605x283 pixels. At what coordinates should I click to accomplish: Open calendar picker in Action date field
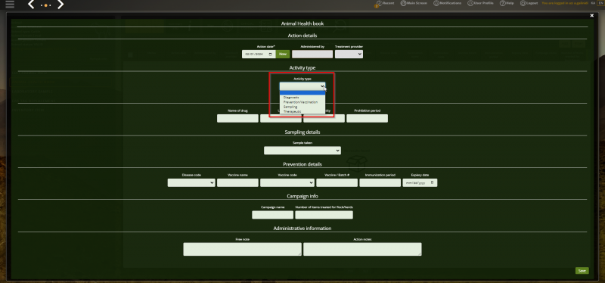[271, 54]
